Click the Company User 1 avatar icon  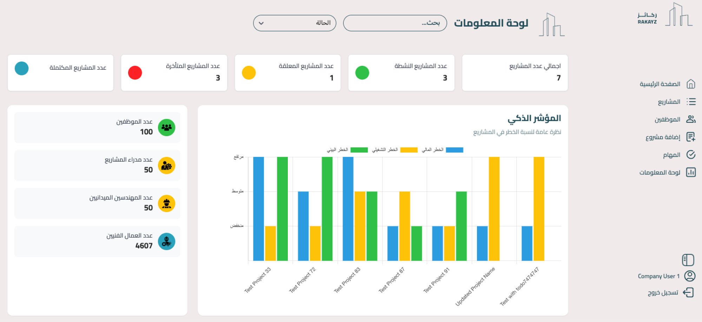[690, 276]
